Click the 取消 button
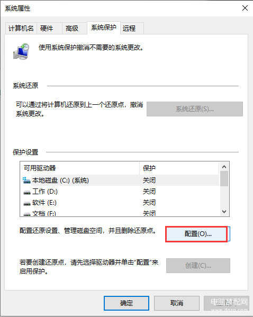Image resolution: width=253 pixels, height=317 pixels. 177,303
